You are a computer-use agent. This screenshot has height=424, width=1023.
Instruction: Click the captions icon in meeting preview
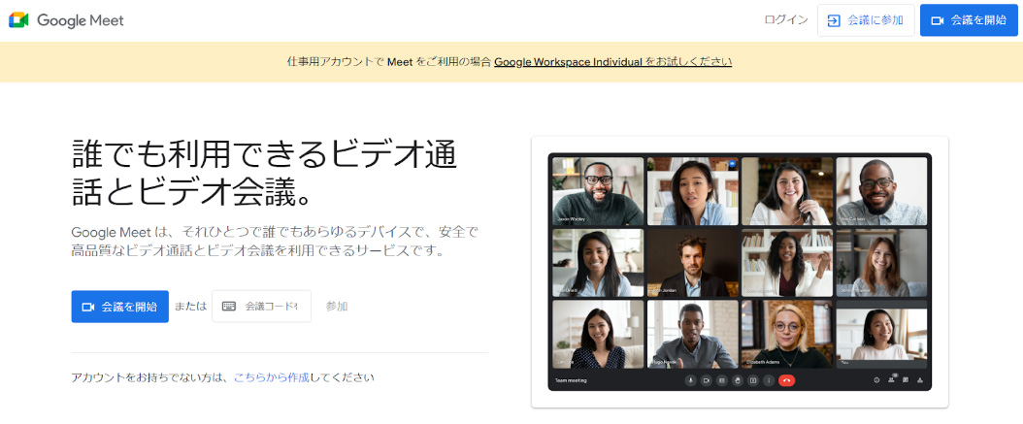point(721,380)
